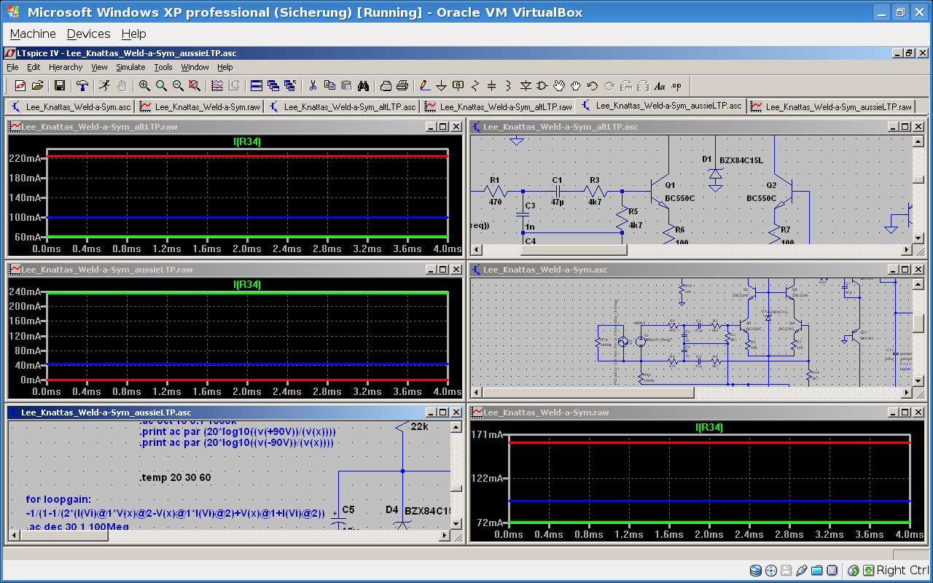This screenshot has height=583, width=933.
Task: Click the VirtualBox USB plug status icon
Action: (x=802, y=570)
